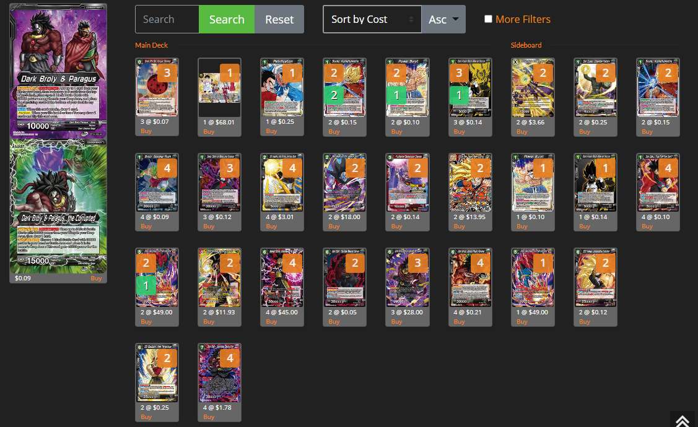Viewport: 698px width, 427px height.
Task: Enable the More Filters checkbox
Action: click(x=488, y=19)
